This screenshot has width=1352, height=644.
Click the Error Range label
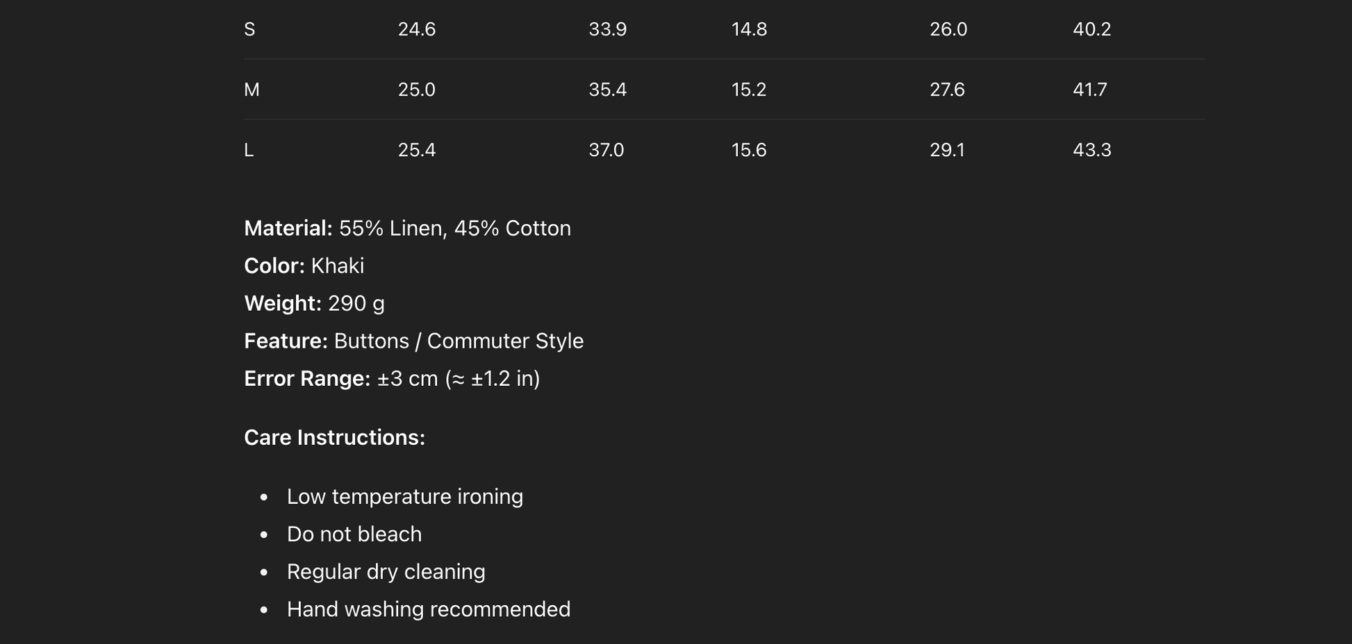tap(307, 378)
